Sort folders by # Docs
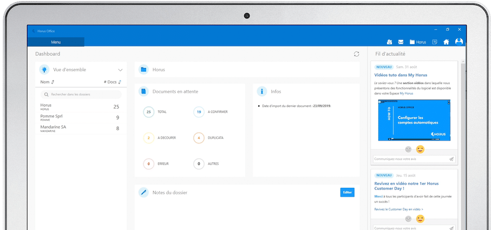Screen dimensions: 491x230 point(113,82)
